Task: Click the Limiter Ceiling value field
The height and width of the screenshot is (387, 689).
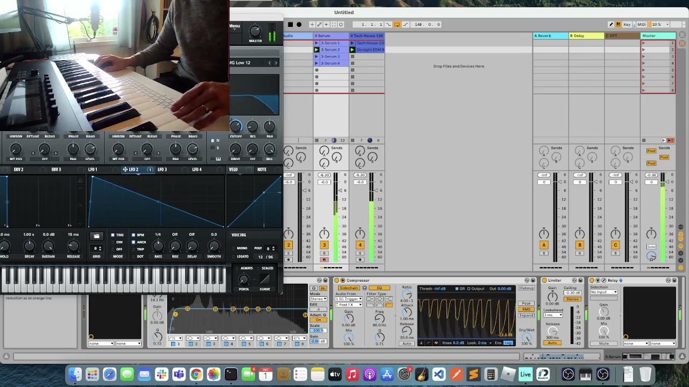Action: [572, 293]
